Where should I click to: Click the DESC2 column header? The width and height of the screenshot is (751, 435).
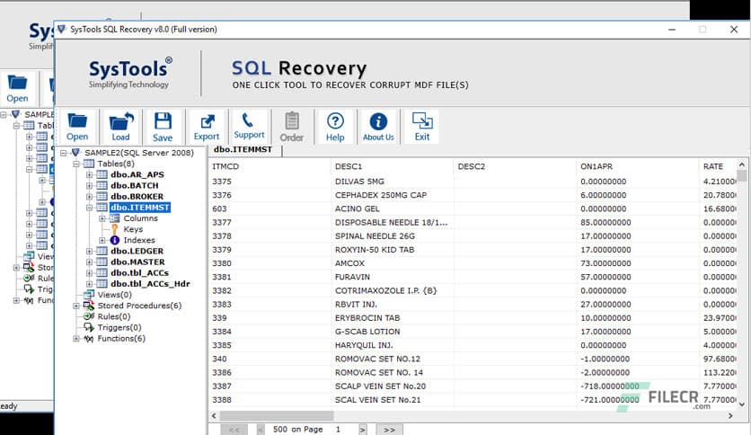pyautogui.click(x=515, y=166)
